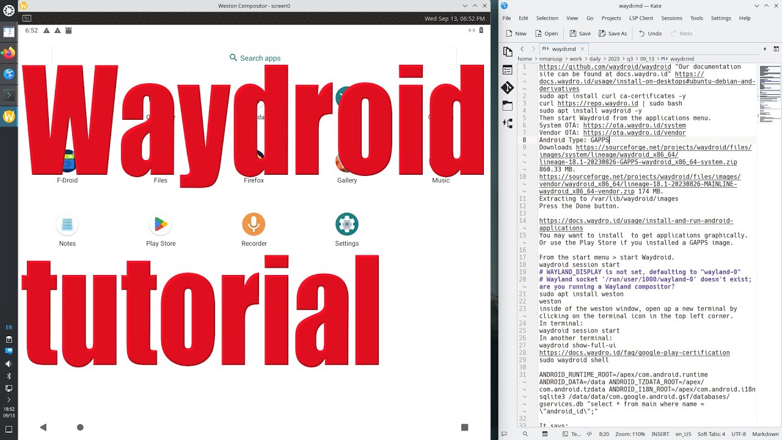
Task: Open the Markdown syntax mode selector
Action: coord(765,434)
